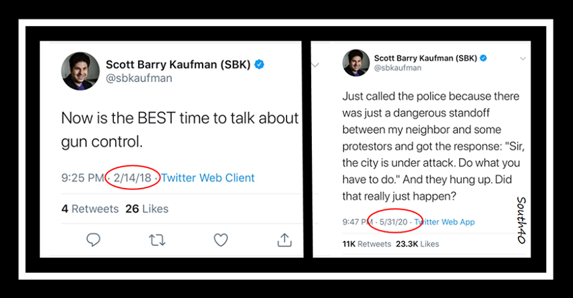
Task: Open the Twitter Web App link
Action: point(444,222)
